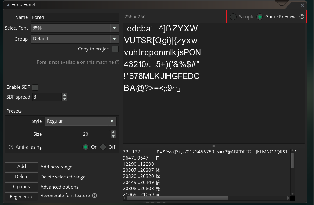The height and width of the screenshot is (205, 314).
Task: Decrease the font Size with down arrow
Action: 113,136
